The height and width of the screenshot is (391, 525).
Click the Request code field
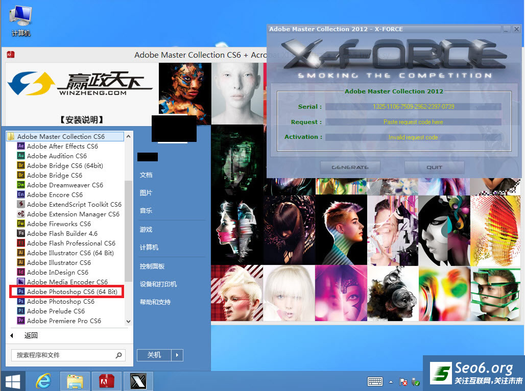coord(413,122)
